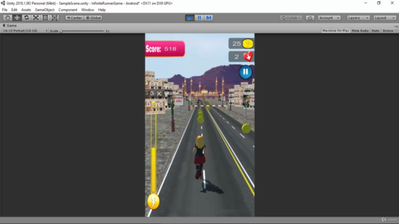The width and height of the screenshot is (399, 224).
Task: Open the cloud Services icon
Action: coord(310,18)
